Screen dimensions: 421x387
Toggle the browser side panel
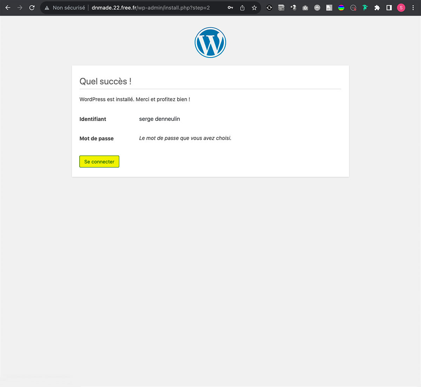click(389, 8)
